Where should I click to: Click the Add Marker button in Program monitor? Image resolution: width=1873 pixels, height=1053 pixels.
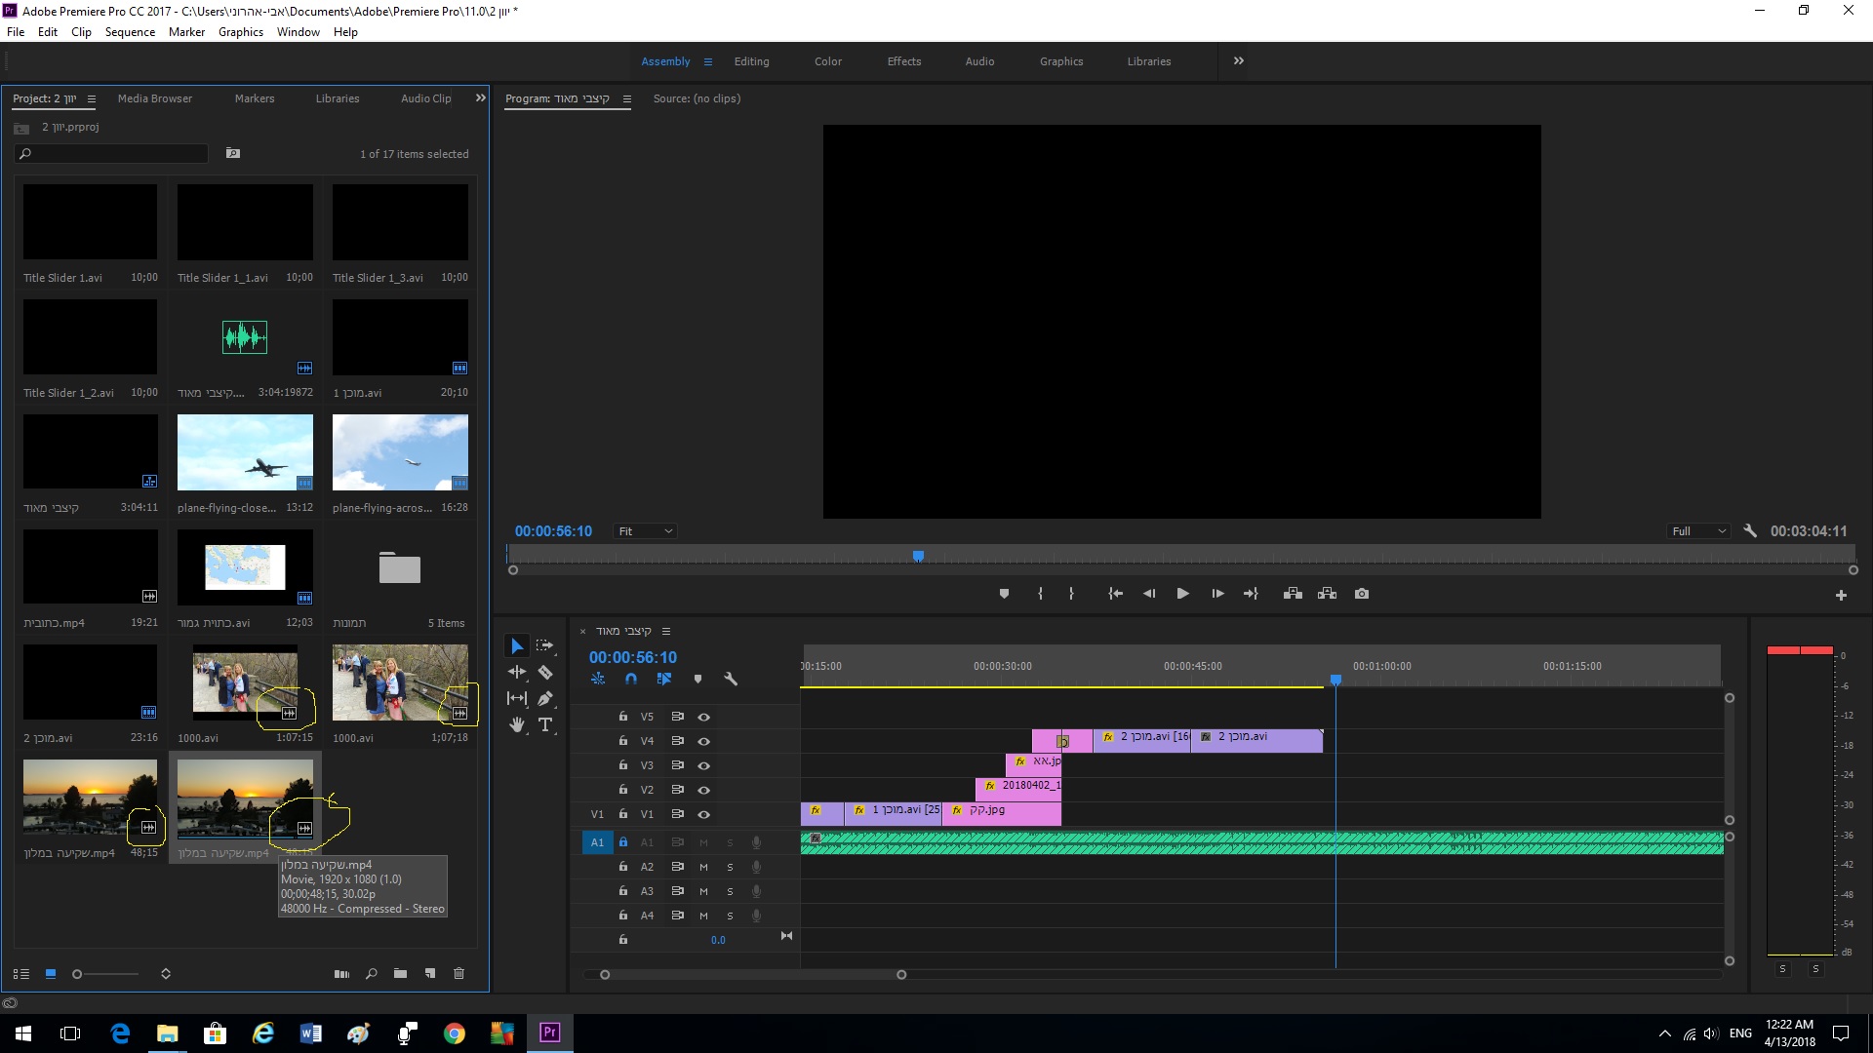click(x=1004, y=594)
